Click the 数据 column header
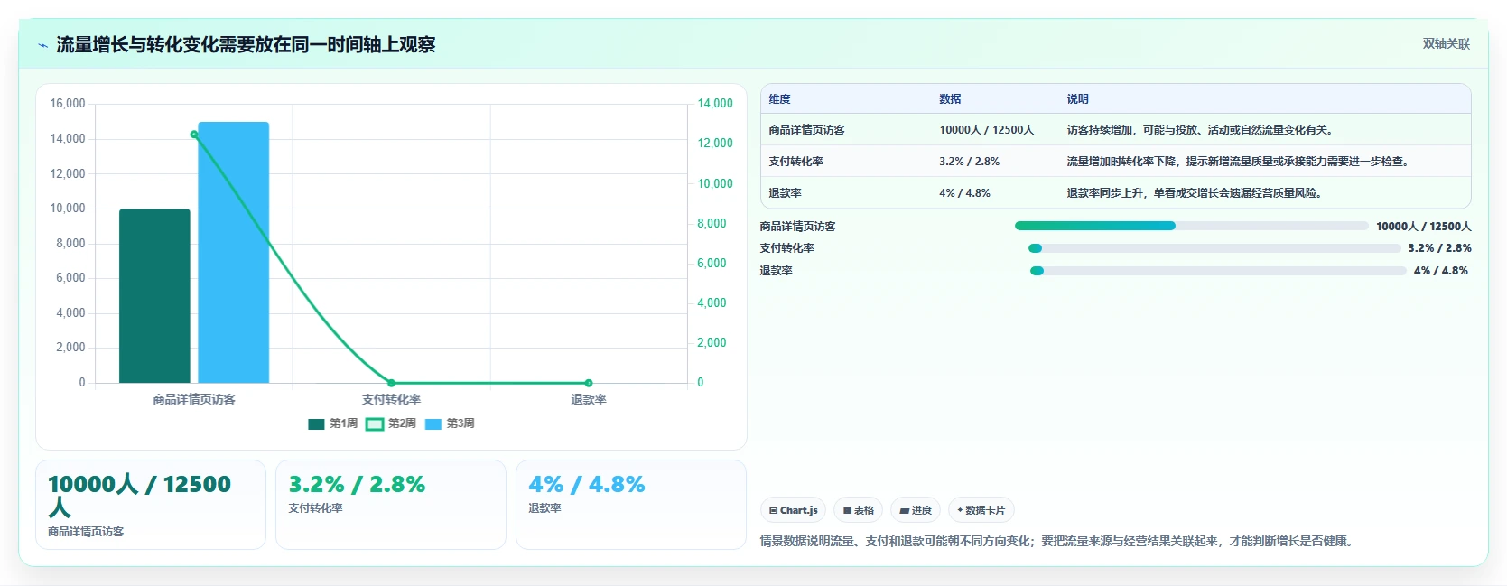 point(950,99)
